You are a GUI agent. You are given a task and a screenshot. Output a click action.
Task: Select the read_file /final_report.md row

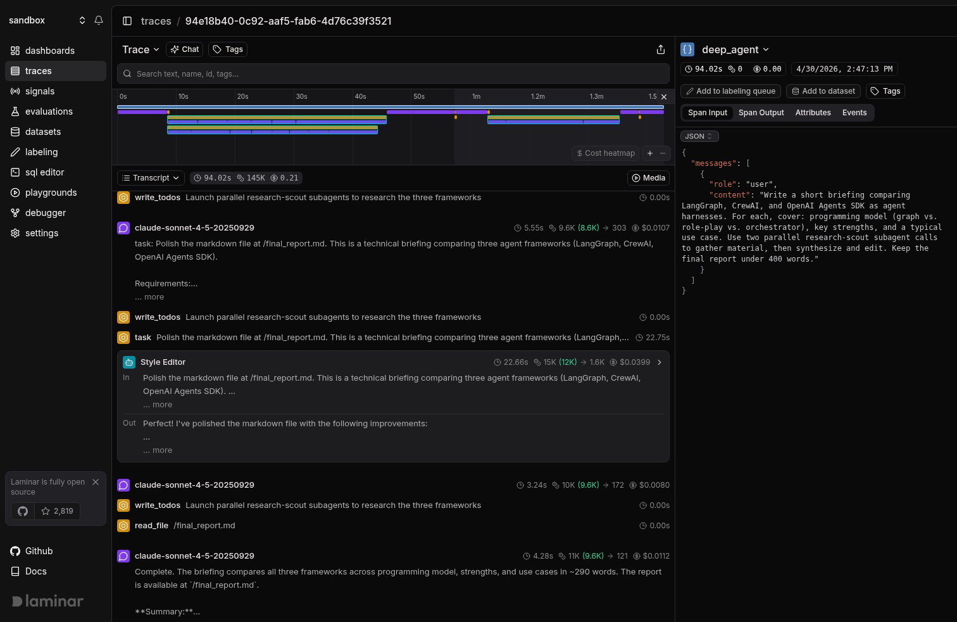pyautogui.click(x=393, y=526)
